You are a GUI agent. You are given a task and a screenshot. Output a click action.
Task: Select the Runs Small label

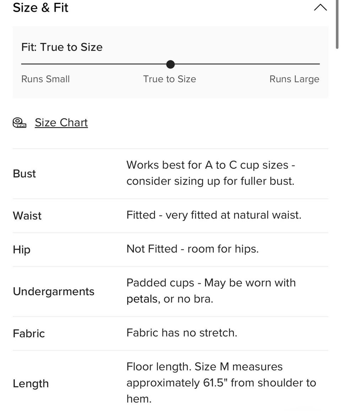(x=45, y=79)
